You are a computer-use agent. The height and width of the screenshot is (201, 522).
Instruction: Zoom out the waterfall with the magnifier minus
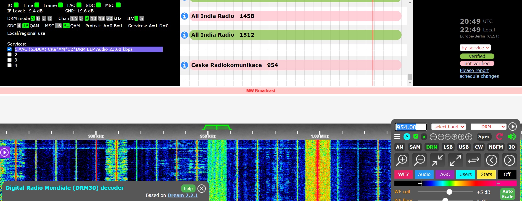(420, 160)
